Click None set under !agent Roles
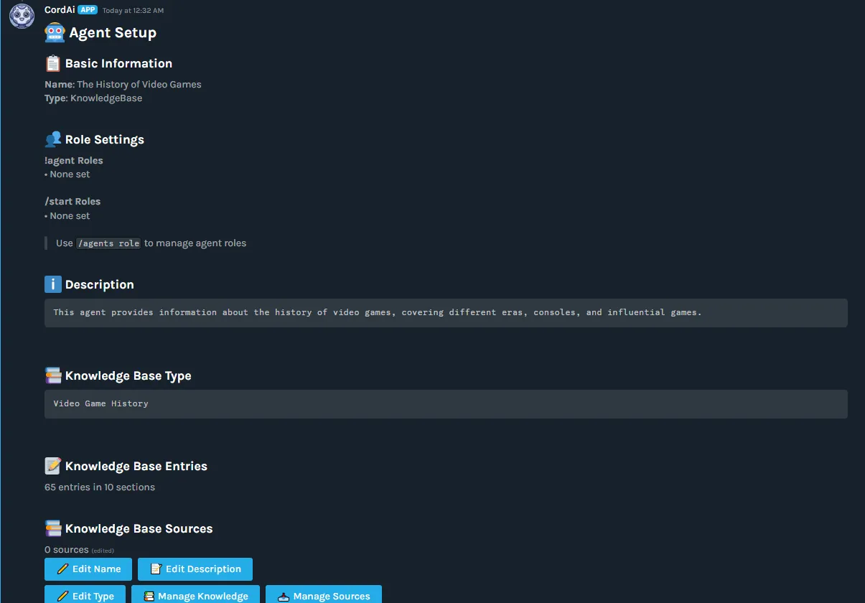Screen dimensions: 865x603 pyautogui.click(x=70, y=174)
